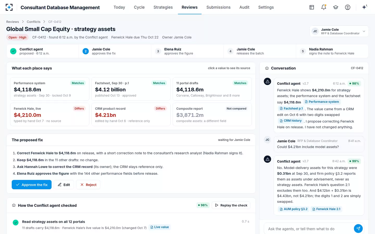Viewport: 375px width, 234px height.
Task: Open the Live value source chip
Action: tap(160, 227)
